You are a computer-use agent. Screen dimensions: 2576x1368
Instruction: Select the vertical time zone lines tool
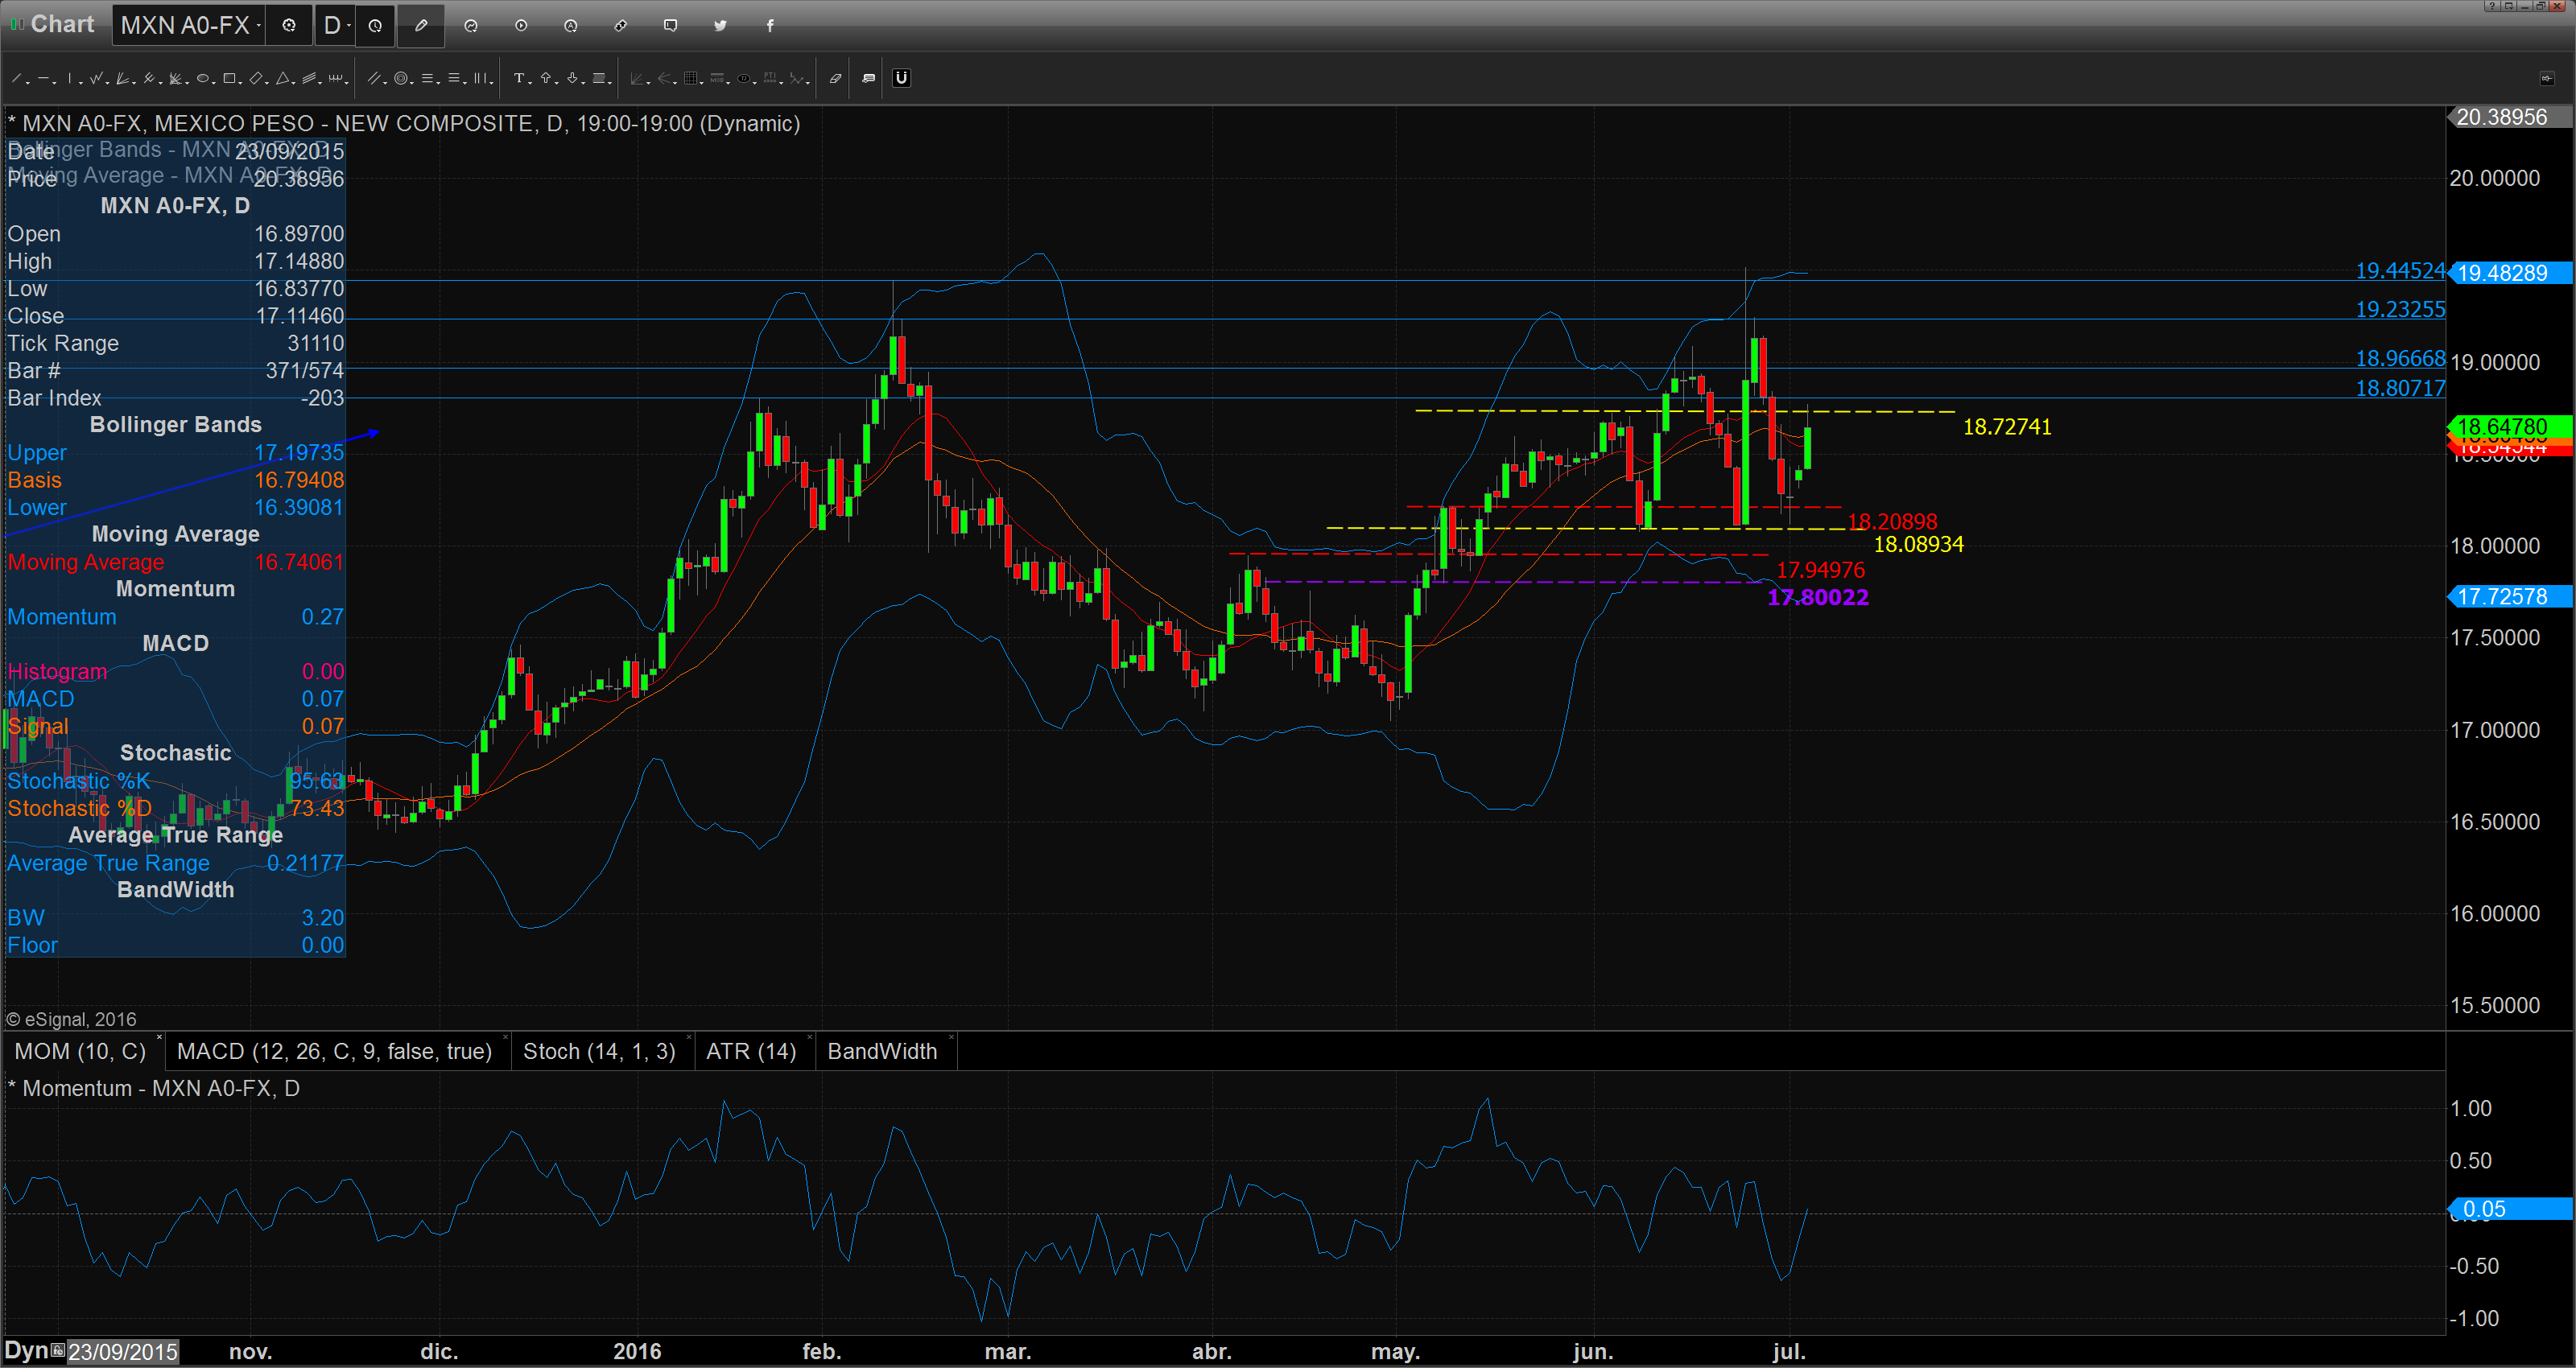point(480,78)
